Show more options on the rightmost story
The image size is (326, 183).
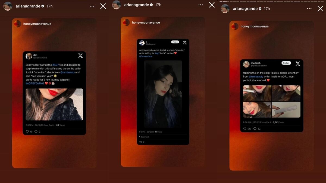click(309, 9)
